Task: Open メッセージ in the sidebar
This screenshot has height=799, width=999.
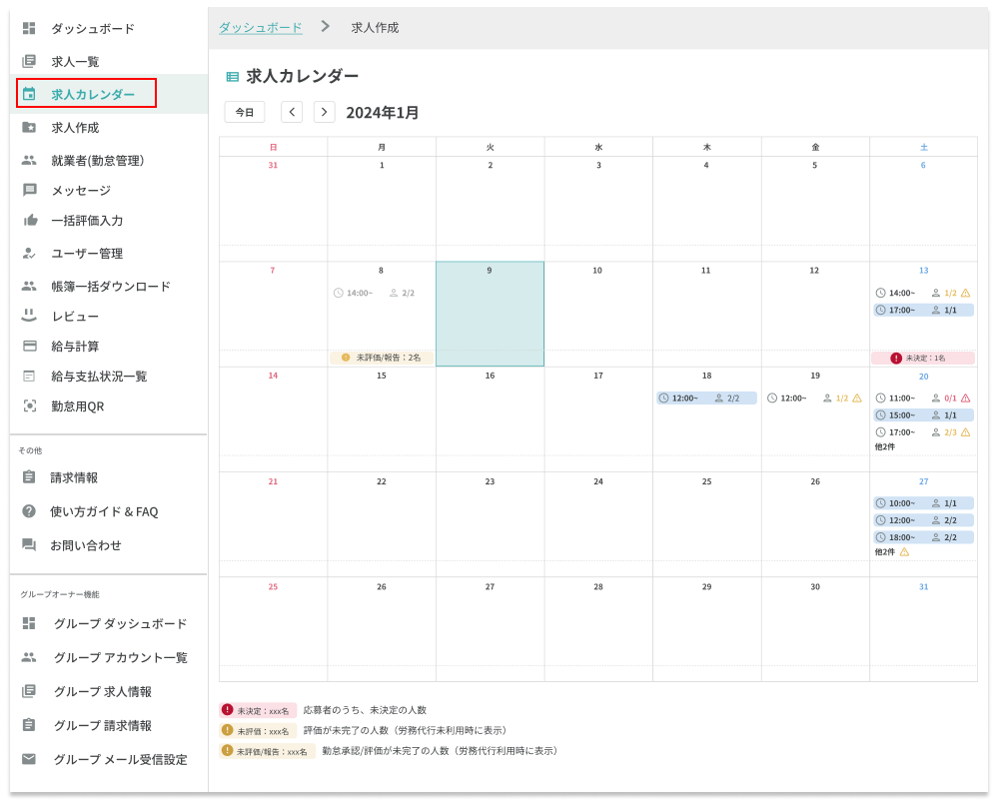Action: tap(82, 190)
